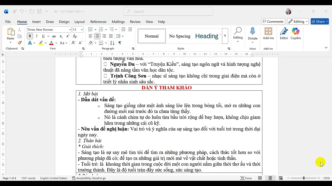Click the user profile picture
The height and width of the screenshot is (186, 332).
(x=288, y=11)
